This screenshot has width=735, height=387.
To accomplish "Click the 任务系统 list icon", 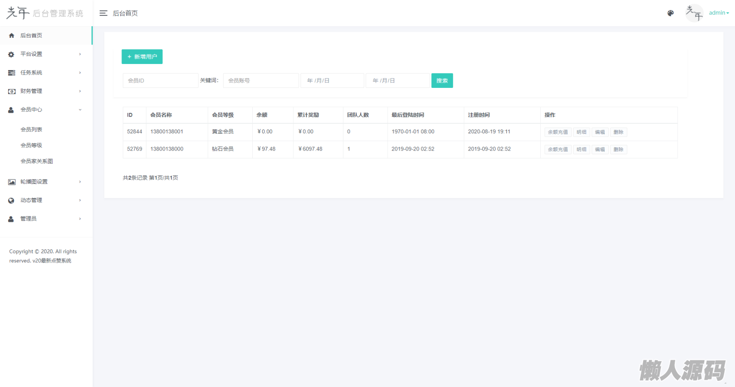I will point(11,73).
